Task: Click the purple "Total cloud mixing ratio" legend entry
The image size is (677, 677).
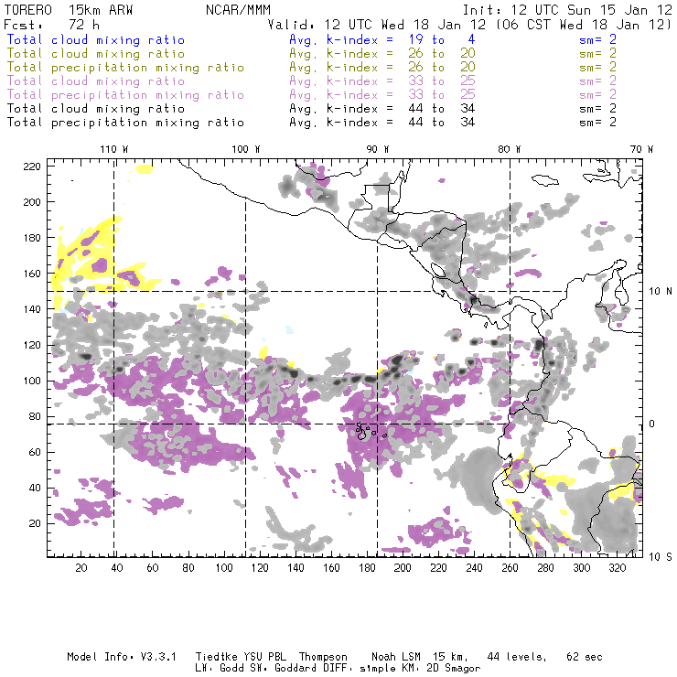Action: pos(96,81)
